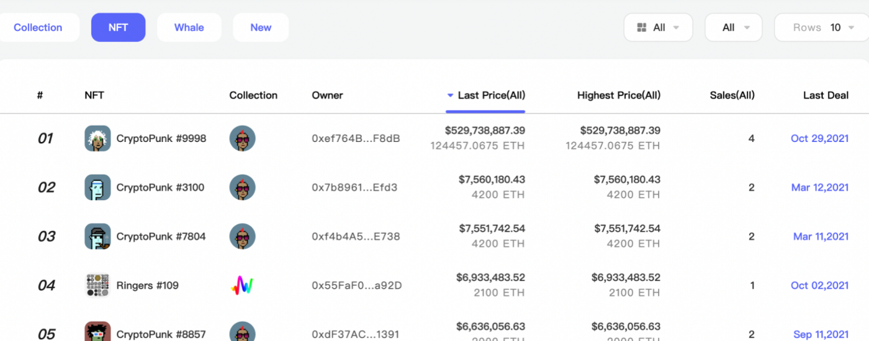The image size is (869, 341).
Task: Click sales count 4 for CryptoPunk #9998
Action: click(x=752, y=138)
